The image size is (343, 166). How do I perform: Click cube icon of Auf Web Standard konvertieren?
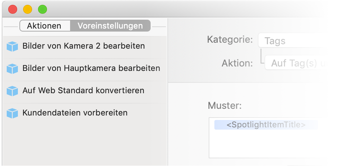(12, 91)
